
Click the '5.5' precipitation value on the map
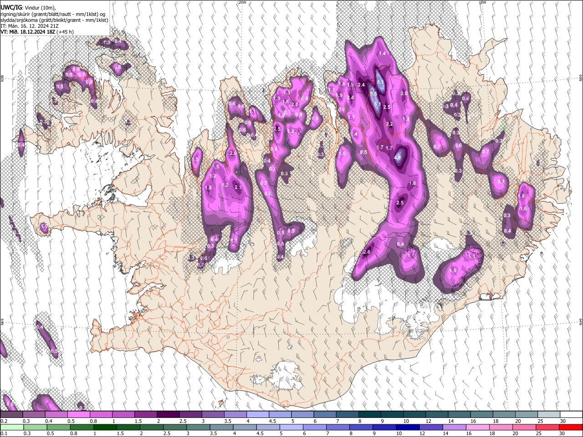(x=373, y=94)
